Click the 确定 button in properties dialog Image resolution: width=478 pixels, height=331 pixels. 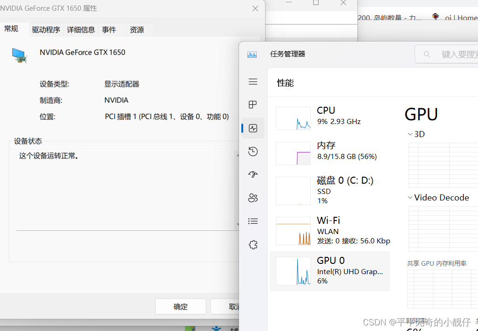click(180, 307)
